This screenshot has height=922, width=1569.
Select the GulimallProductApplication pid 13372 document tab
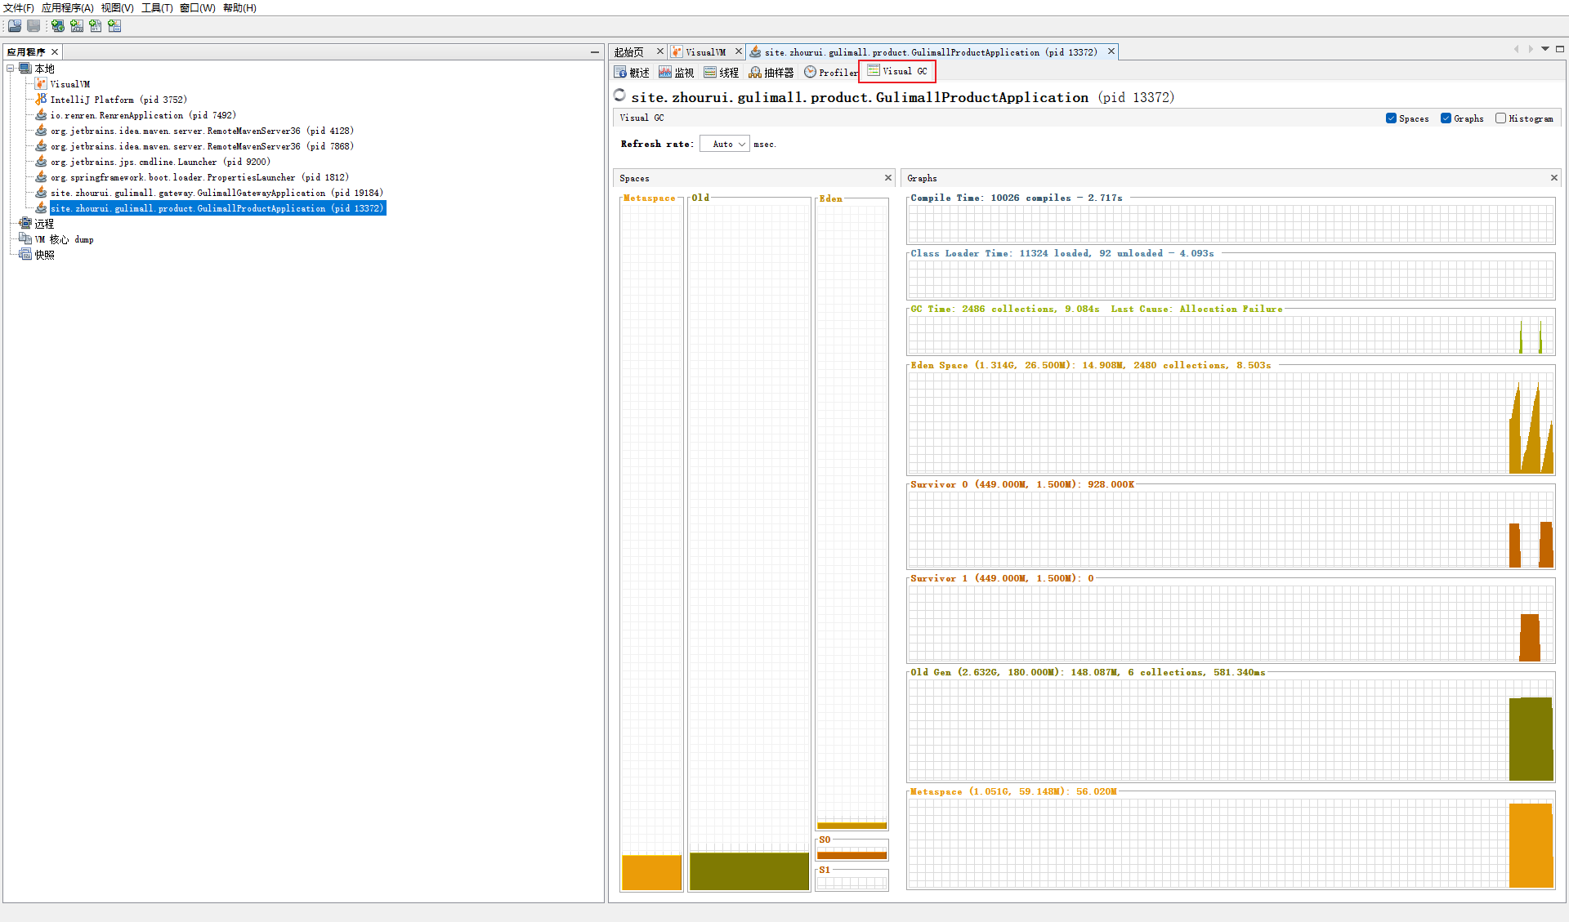[931, 52]
